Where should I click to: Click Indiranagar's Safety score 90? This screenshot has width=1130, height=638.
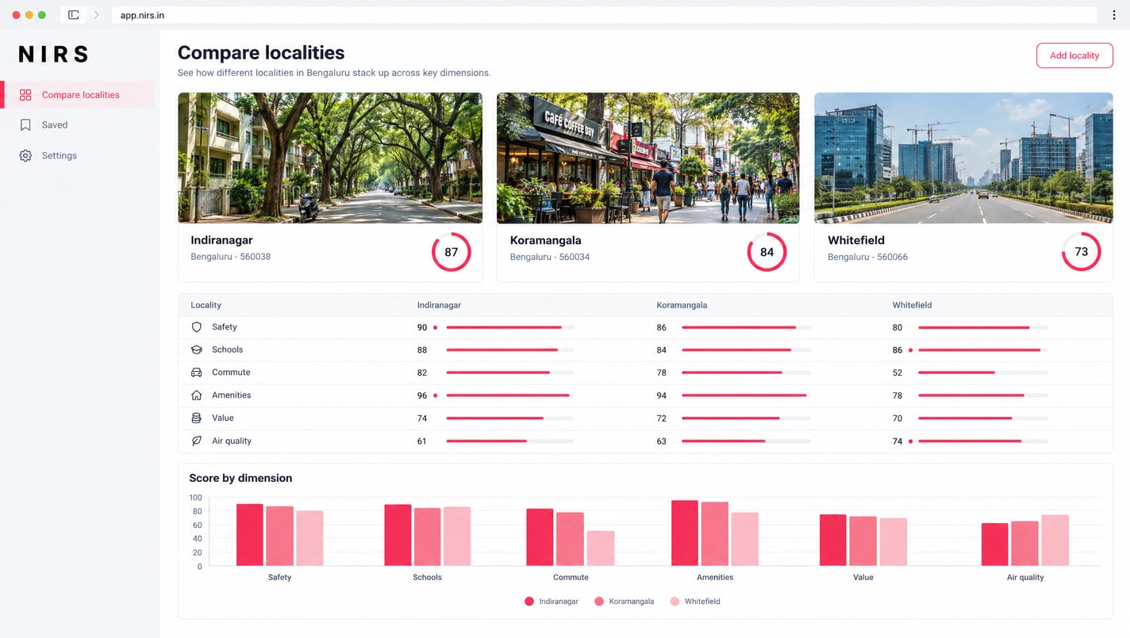click(422, 327)
